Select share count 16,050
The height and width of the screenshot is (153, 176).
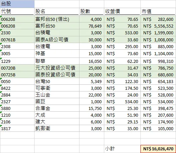click(92, 61)
